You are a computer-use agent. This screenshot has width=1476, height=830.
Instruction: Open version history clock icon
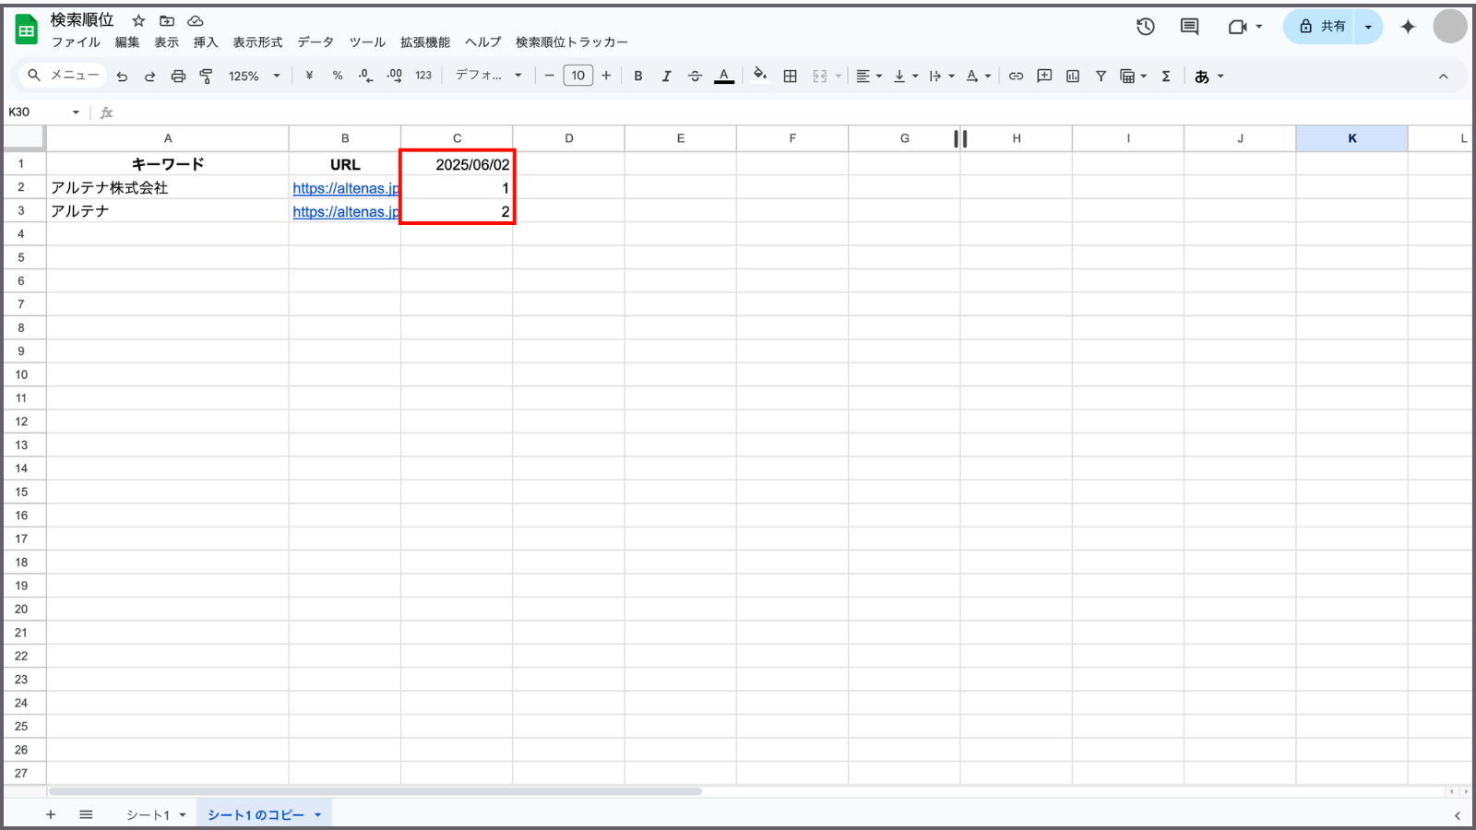click(x=1146, y=27)
